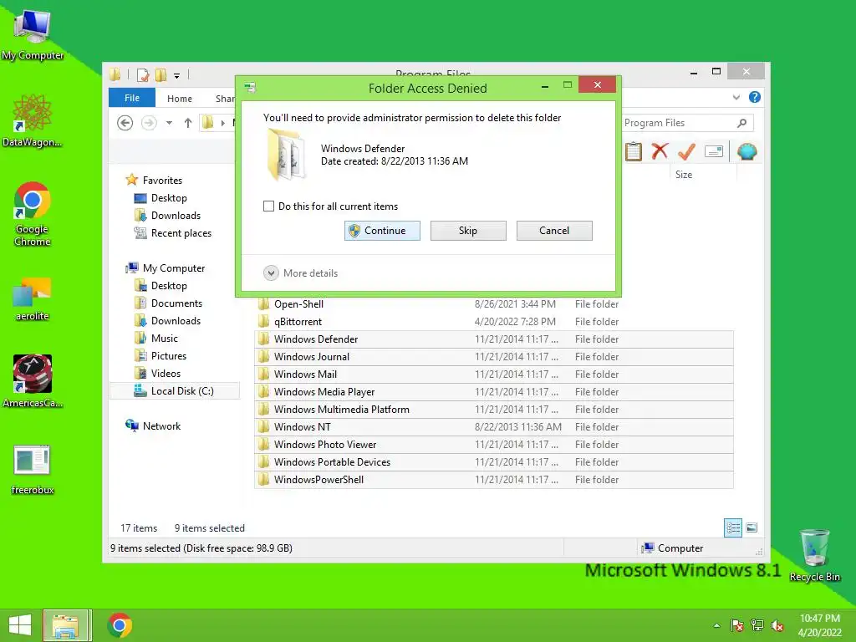This screenshot has height=642, width=856.
Task: Switch to details view icon
Action: pyautogui.click(x=732, y=527)
